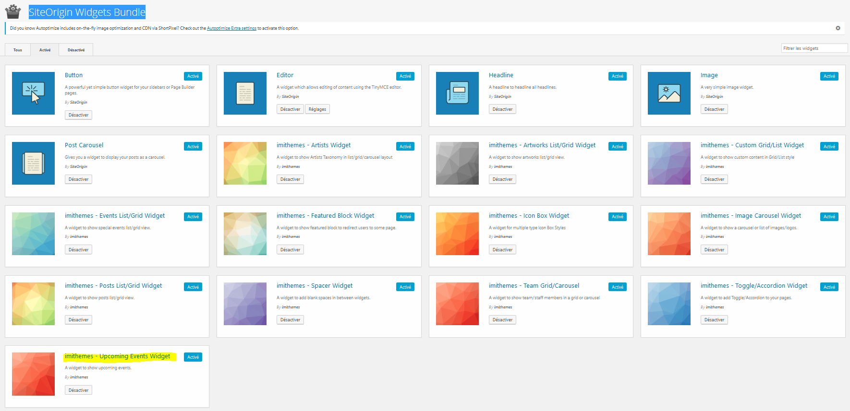Image resolution: width=850 pixels, height=411 pixels.
Task: Deactivate the Image Carousel Widget
Action: pyautogui.click(x=714, y=250)
